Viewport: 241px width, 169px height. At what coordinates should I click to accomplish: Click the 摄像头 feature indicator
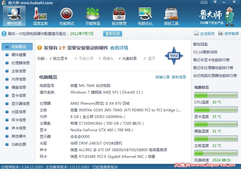tap(106, 59)
